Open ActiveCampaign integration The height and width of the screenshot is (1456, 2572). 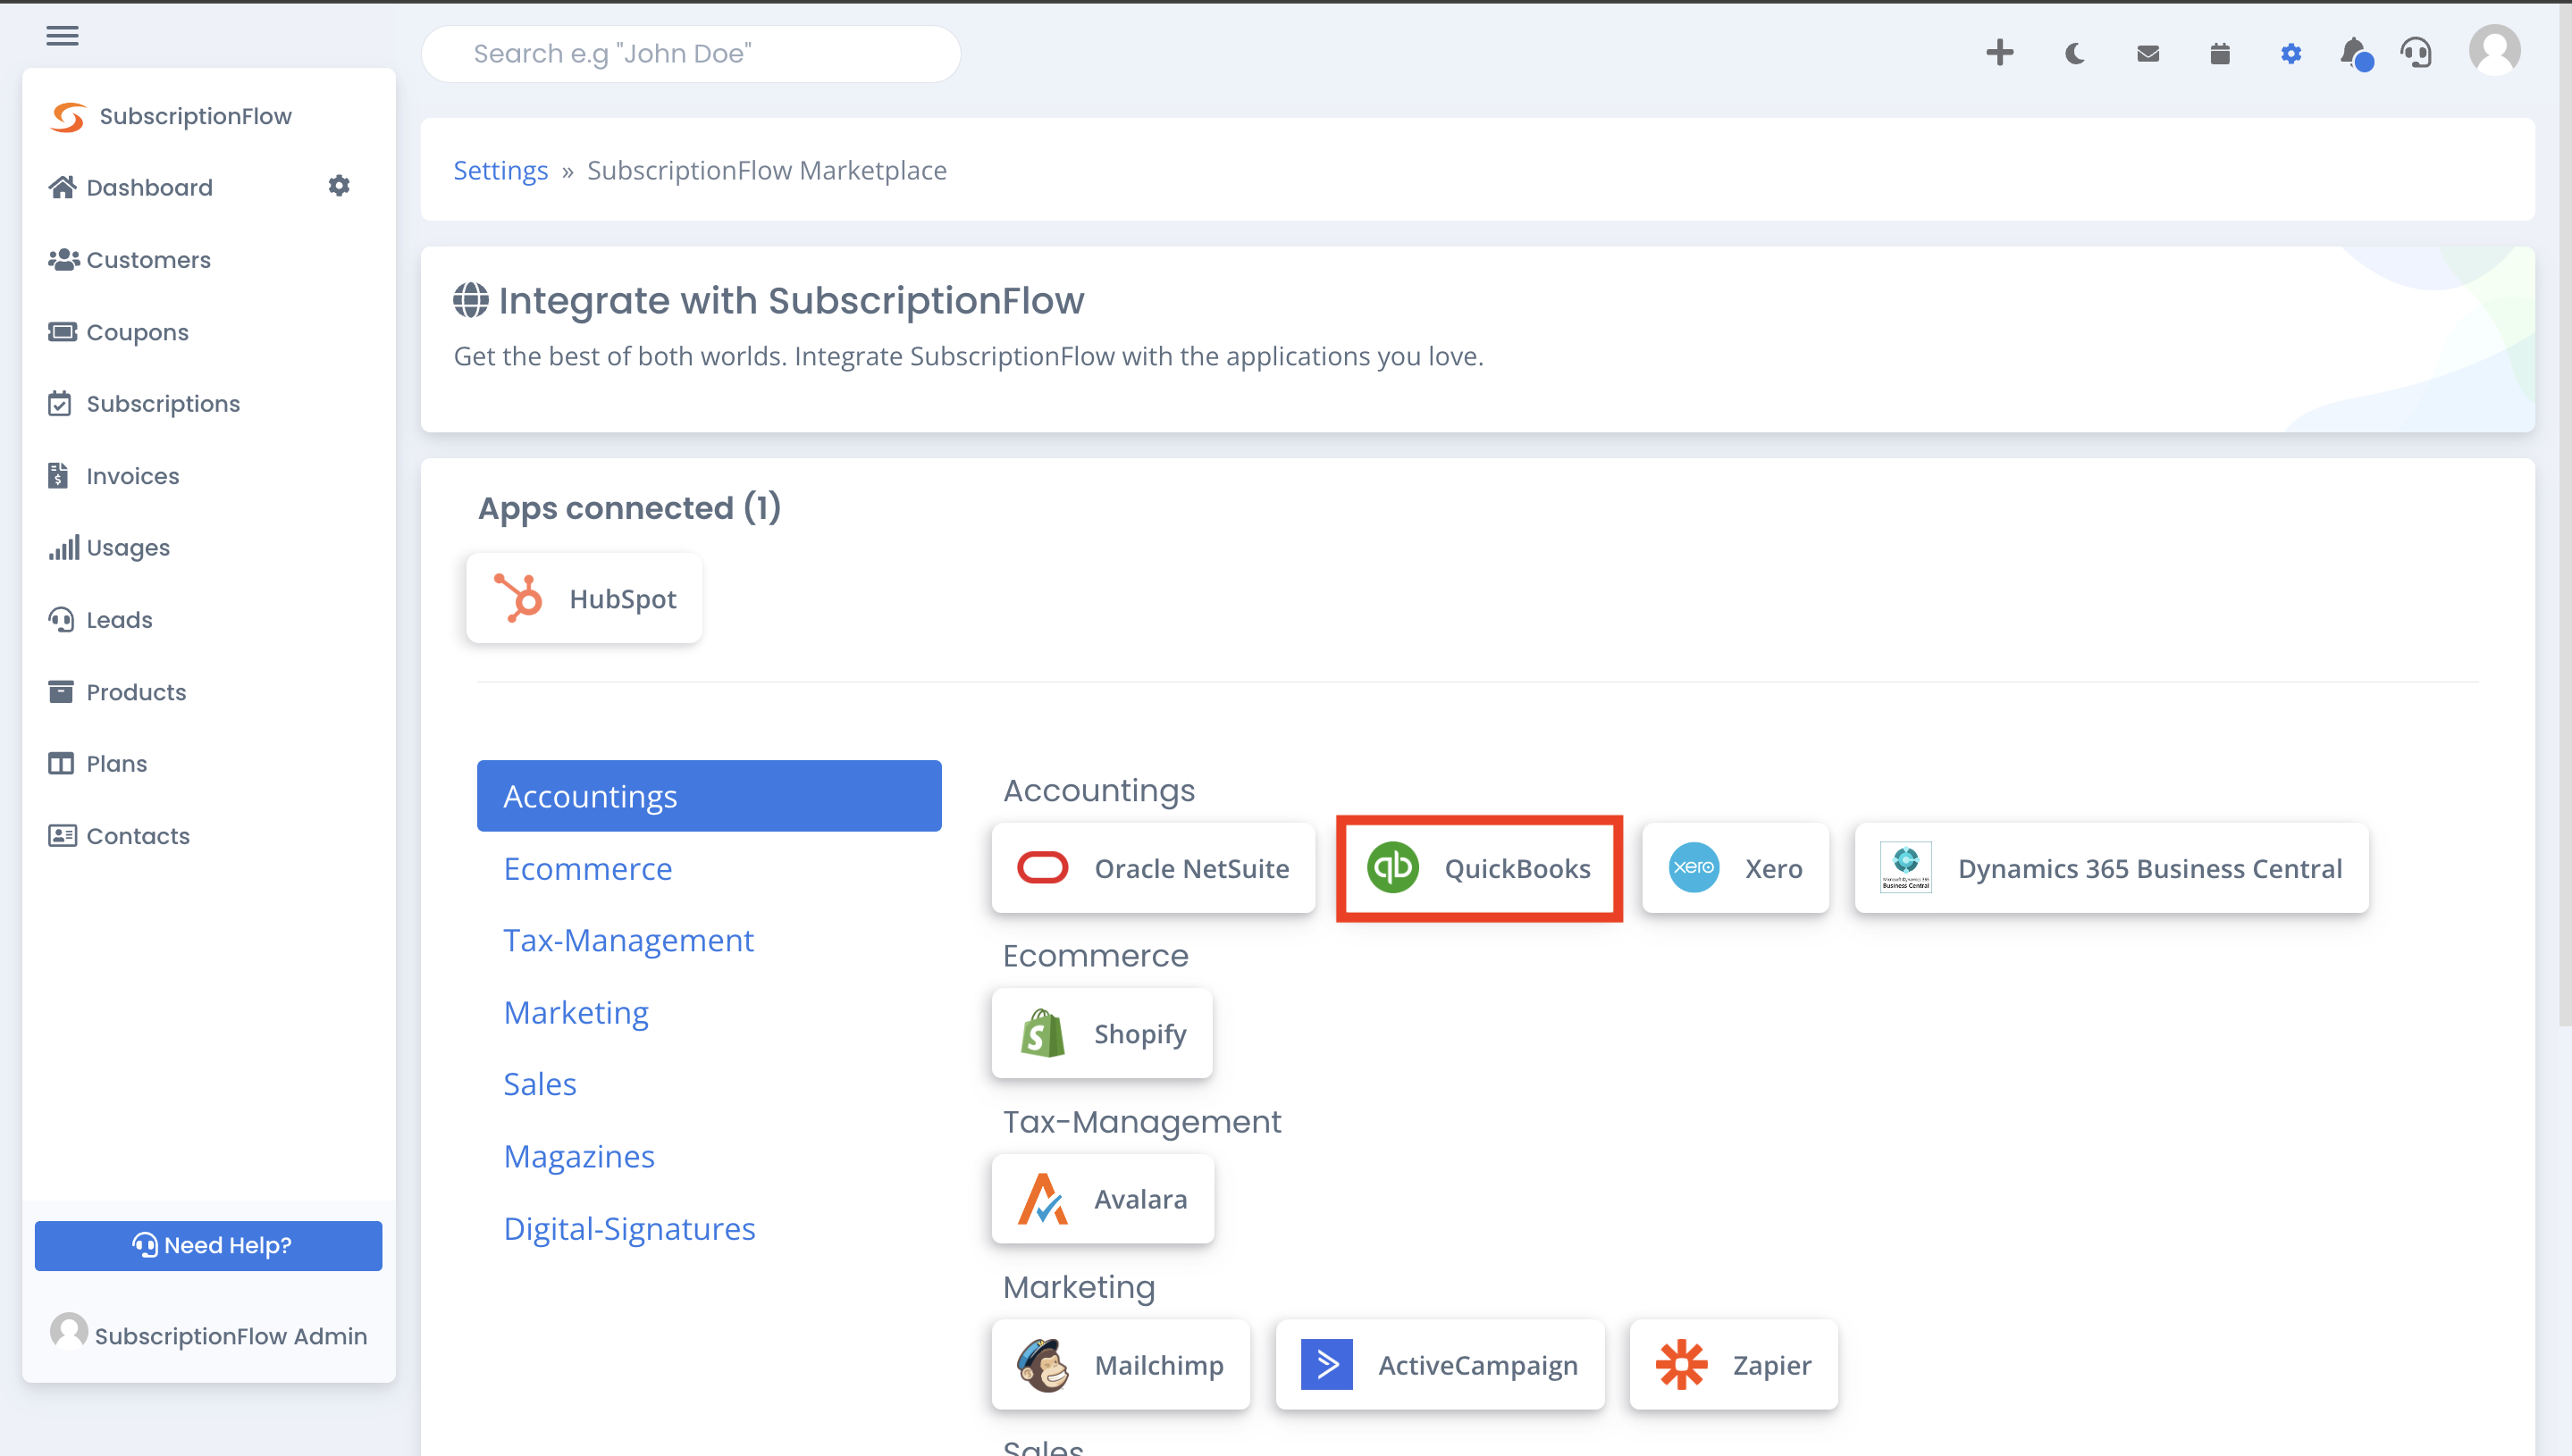pyautogui.click(x=1441, y=1364)
